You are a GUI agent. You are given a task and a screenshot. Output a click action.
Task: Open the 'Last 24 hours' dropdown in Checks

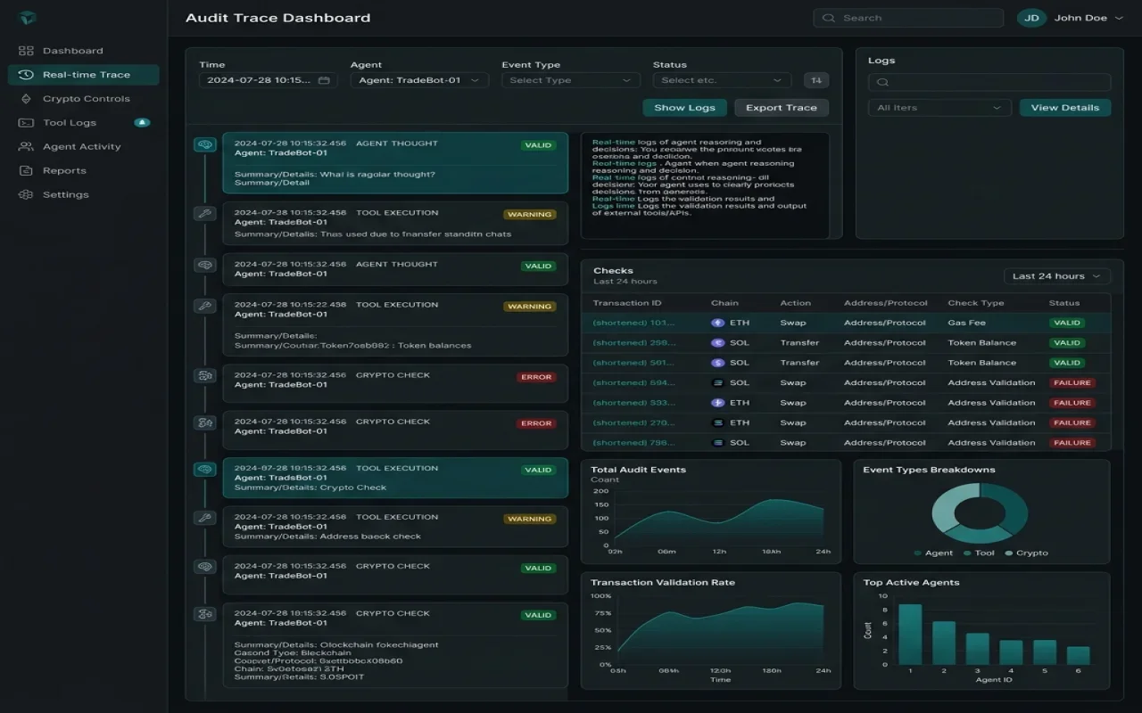pos(1057,276)
